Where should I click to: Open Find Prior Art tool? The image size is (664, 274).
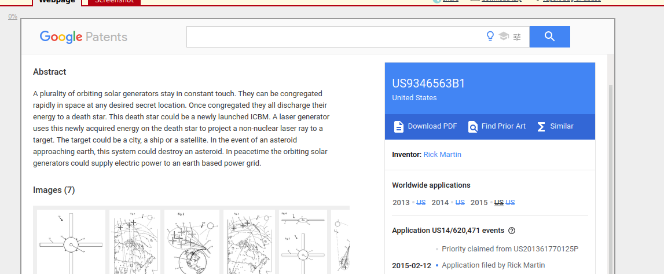click(x=497, y=126)
